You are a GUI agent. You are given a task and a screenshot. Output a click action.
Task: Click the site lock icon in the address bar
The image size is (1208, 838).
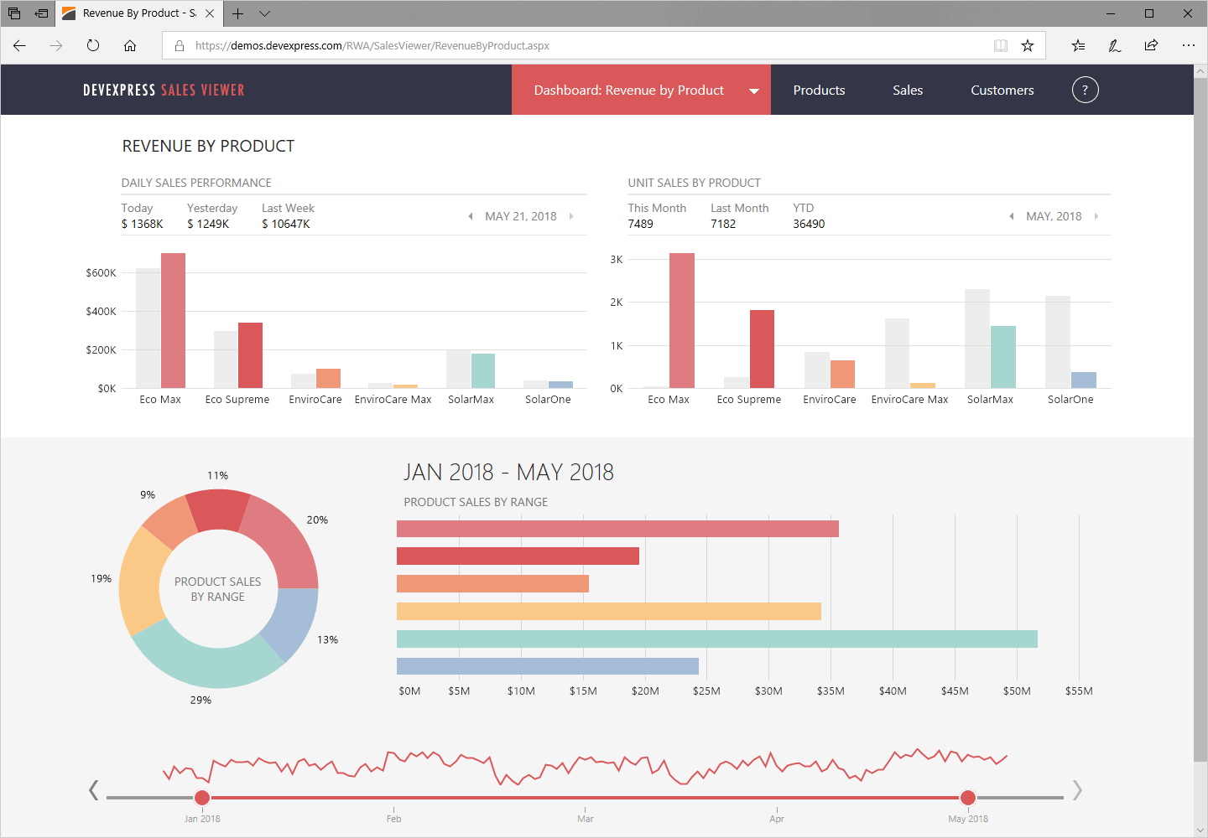pos(180,45)
